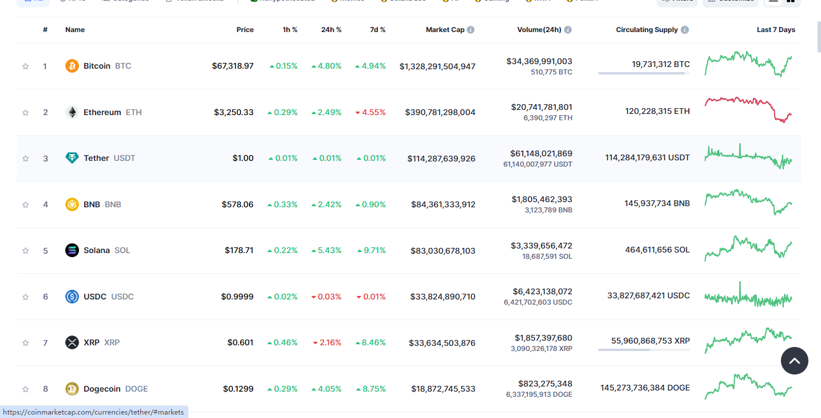Star XRP to add to watchlist

tap(25, 343)
